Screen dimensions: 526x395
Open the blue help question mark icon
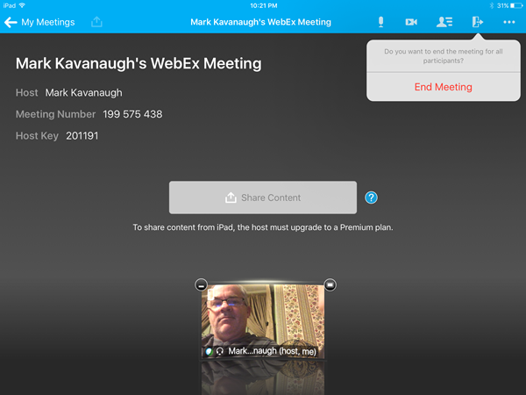click(x=371, y=197)
